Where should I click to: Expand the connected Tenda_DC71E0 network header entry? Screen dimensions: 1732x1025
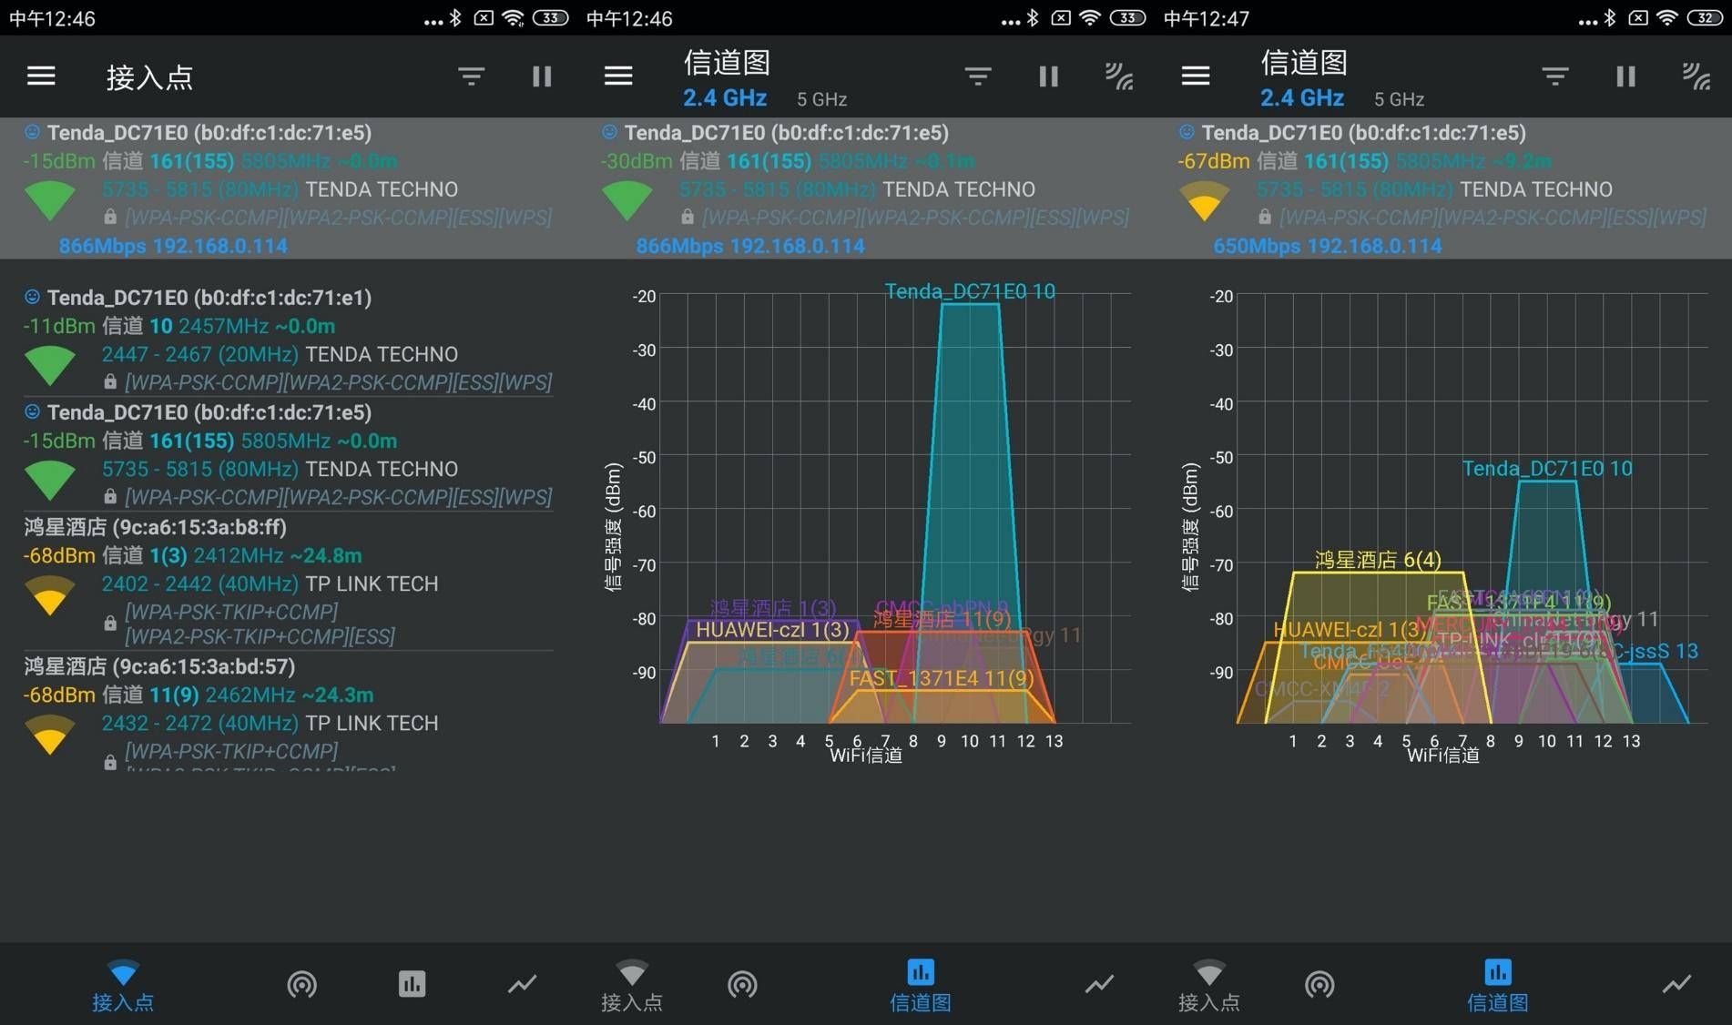[x=288, y=188]
